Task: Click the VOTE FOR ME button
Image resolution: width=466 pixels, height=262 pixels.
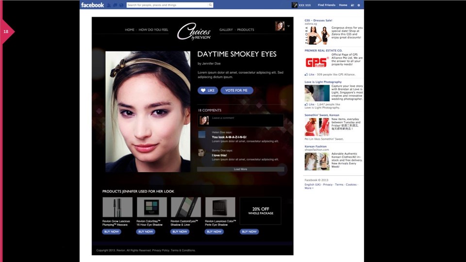Action: click(x=236, y=90)
